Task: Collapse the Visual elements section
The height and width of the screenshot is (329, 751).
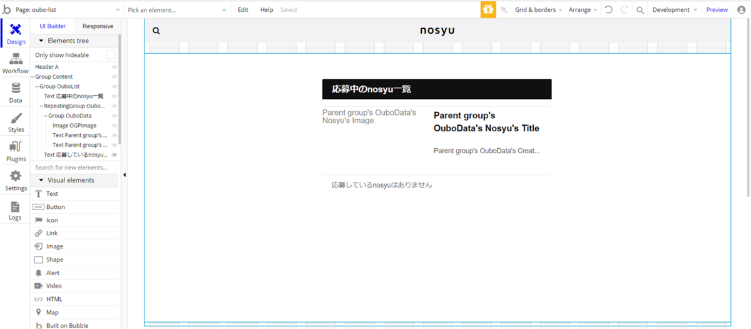Action: pos(41,180)
